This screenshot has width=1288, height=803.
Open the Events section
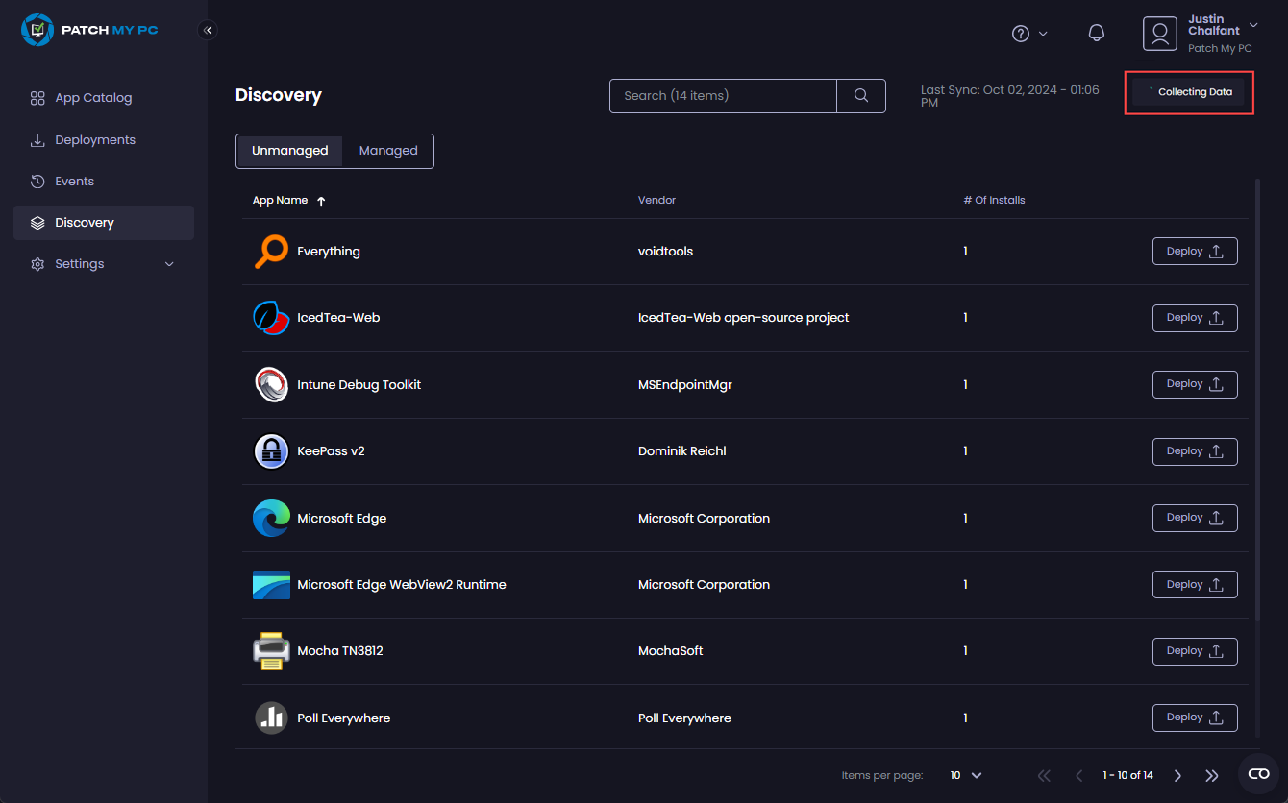pyautogui.click(x=73, y=181)
